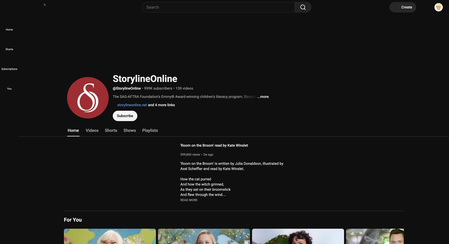The height and width of the screenshot is (244, 449).
Task: Switch to the channel Shorts tab
Action: pos(111,130)
